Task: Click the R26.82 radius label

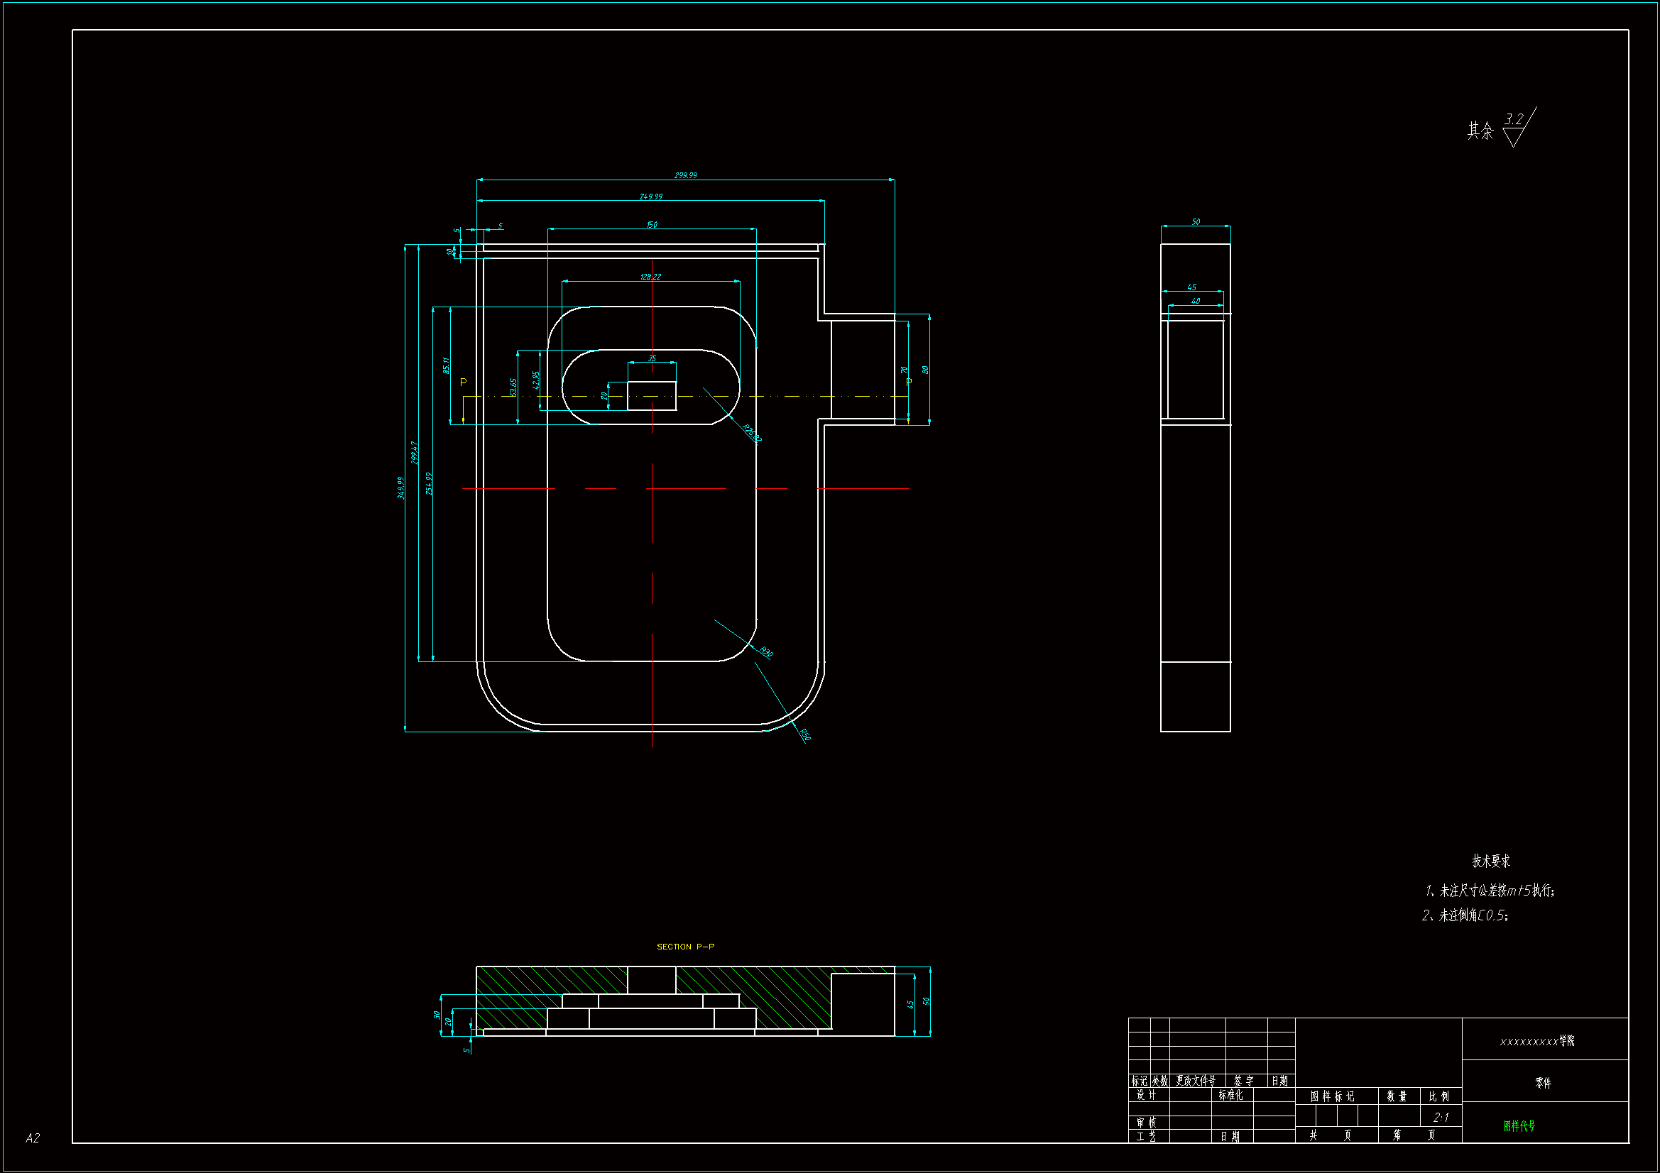Action: (x=752, y=434)
